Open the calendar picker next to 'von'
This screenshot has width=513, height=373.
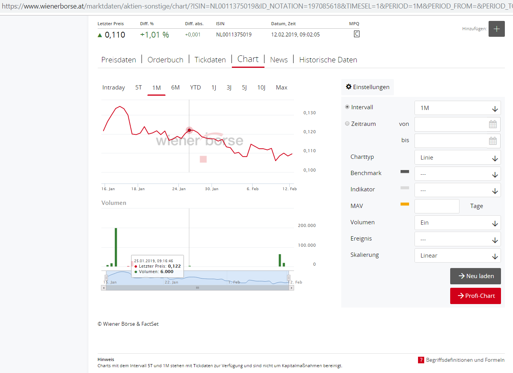pos(493,124)
